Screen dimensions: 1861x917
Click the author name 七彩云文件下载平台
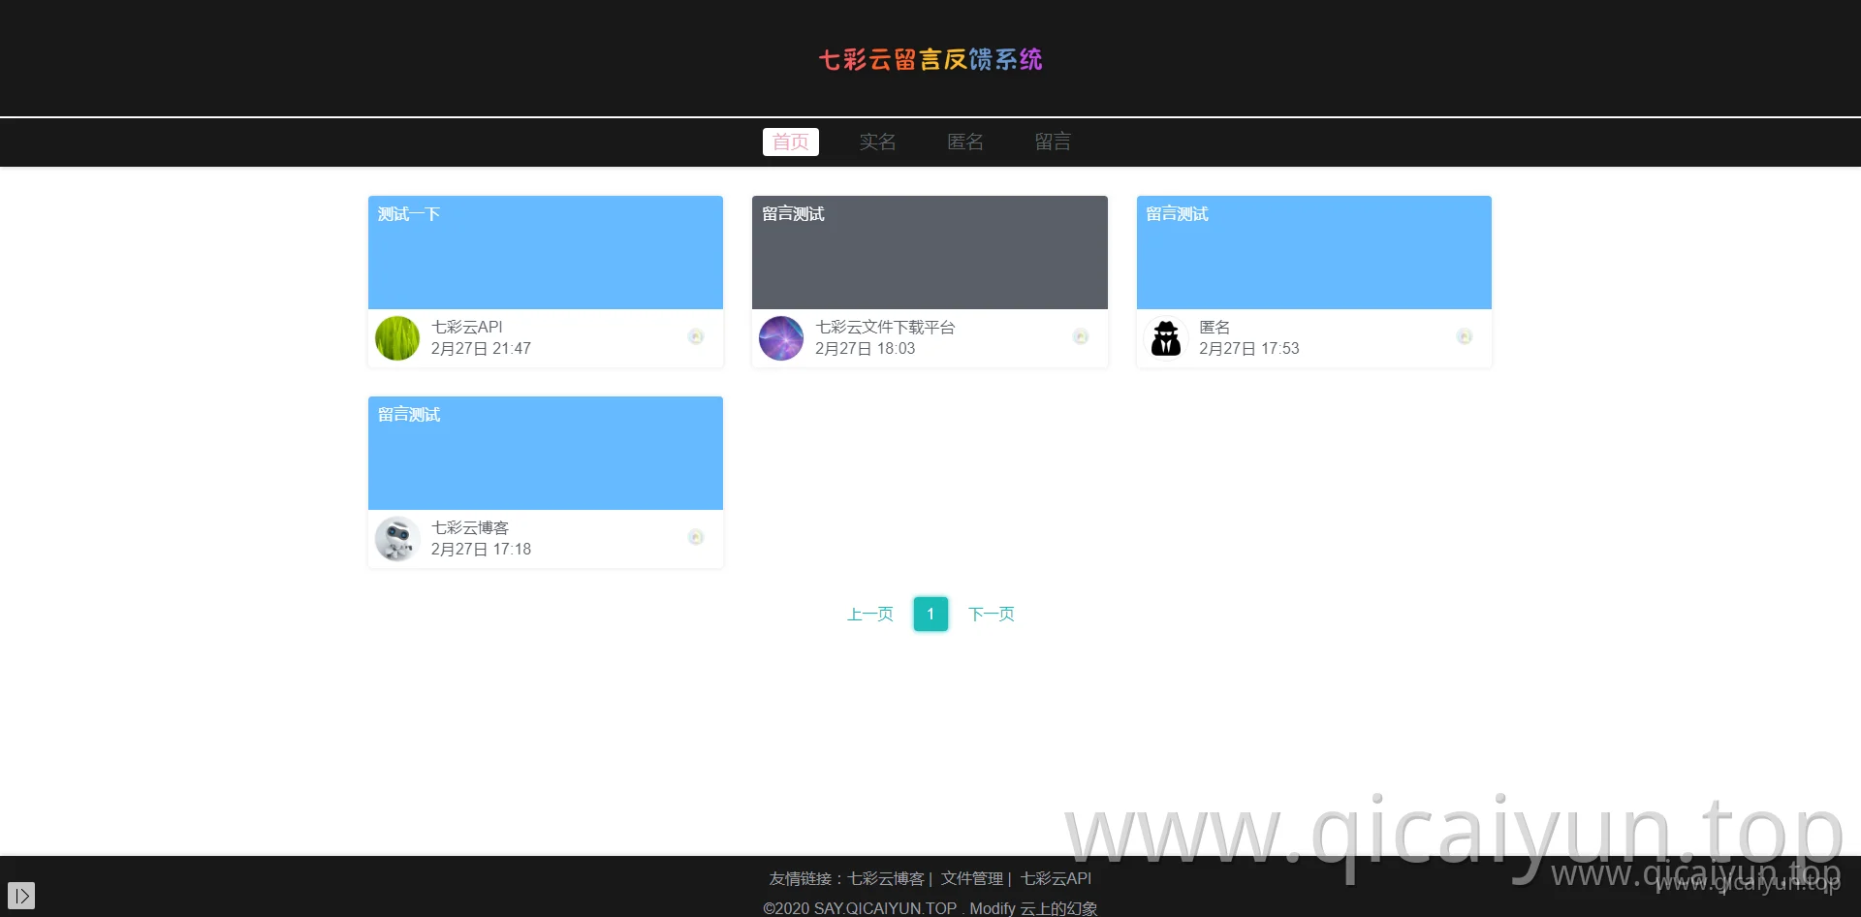[x=885, y=328]
